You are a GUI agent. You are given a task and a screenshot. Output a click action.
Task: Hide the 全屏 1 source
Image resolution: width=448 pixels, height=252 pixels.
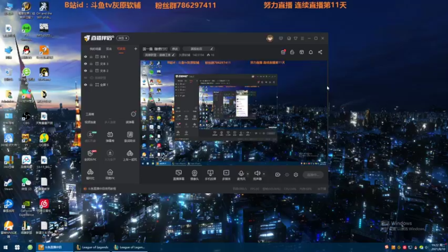coord(86,85)
